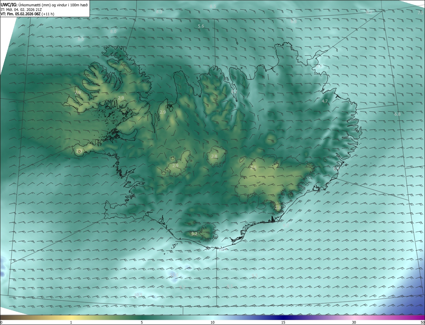425x325 pixels.
Task: Click the color scale tick labeled 1
Action: point(71,322)
